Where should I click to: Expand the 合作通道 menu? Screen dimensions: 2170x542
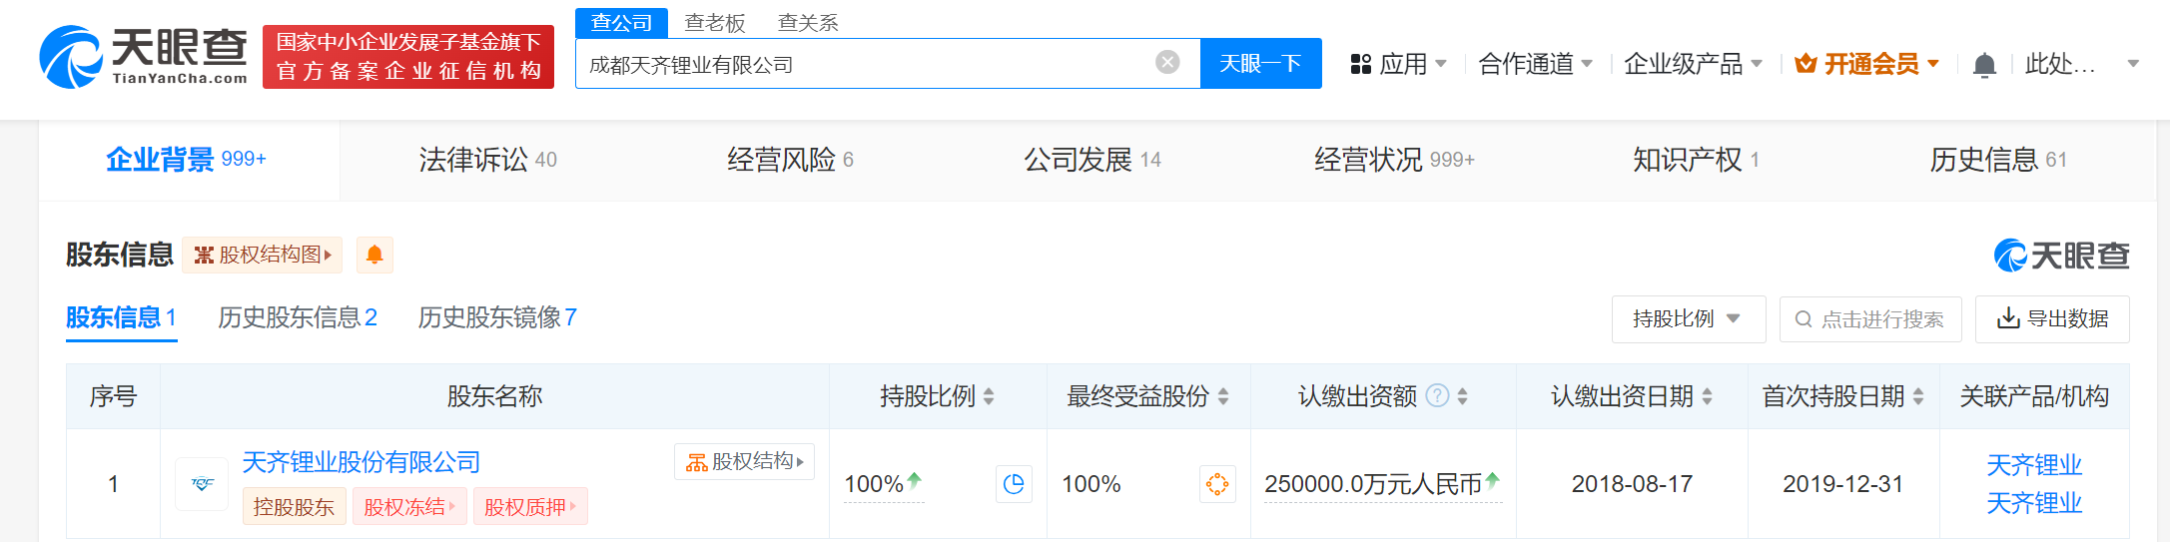tap(1535, 64)
